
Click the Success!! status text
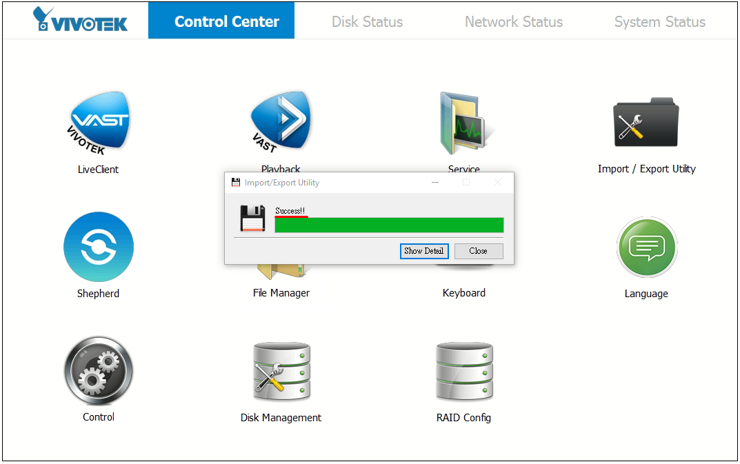tap(290, 211)
